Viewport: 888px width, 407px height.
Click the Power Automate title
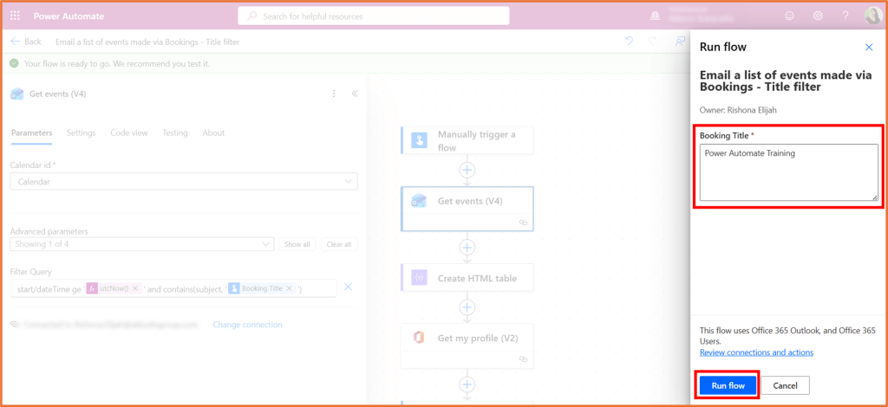click(x=69, y=16)
